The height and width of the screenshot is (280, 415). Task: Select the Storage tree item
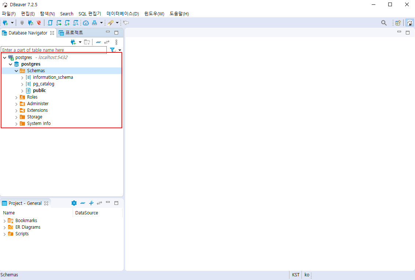pos(34,117)
